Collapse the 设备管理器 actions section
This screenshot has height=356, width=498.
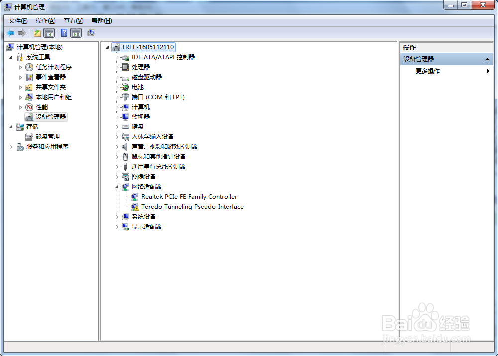[487, 59]
